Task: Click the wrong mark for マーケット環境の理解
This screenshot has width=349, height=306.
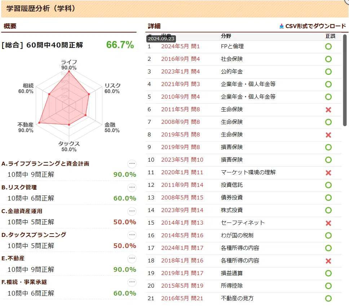Action: click(x=328, y=173)
